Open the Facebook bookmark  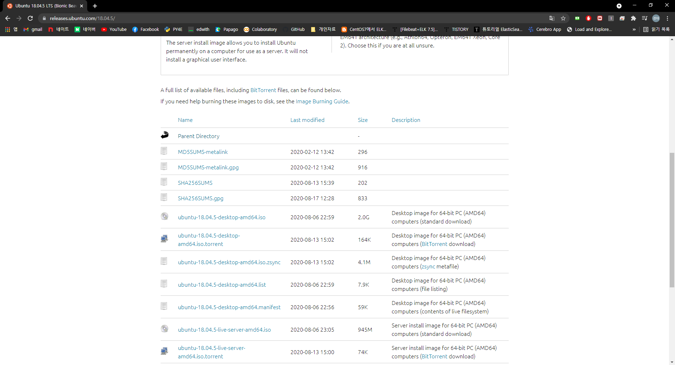coord(146,30)
